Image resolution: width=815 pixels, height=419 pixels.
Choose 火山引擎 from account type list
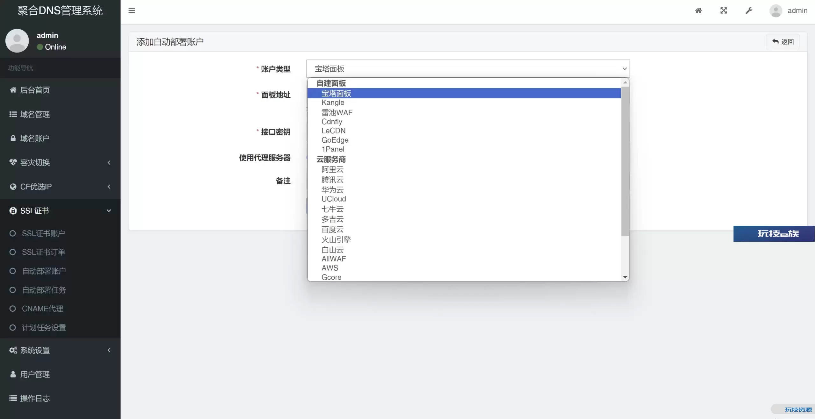coord(464,239)
